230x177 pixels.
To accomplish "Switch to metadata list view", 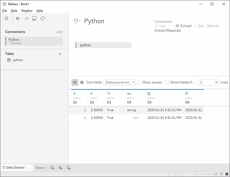I will click(82, 82).
